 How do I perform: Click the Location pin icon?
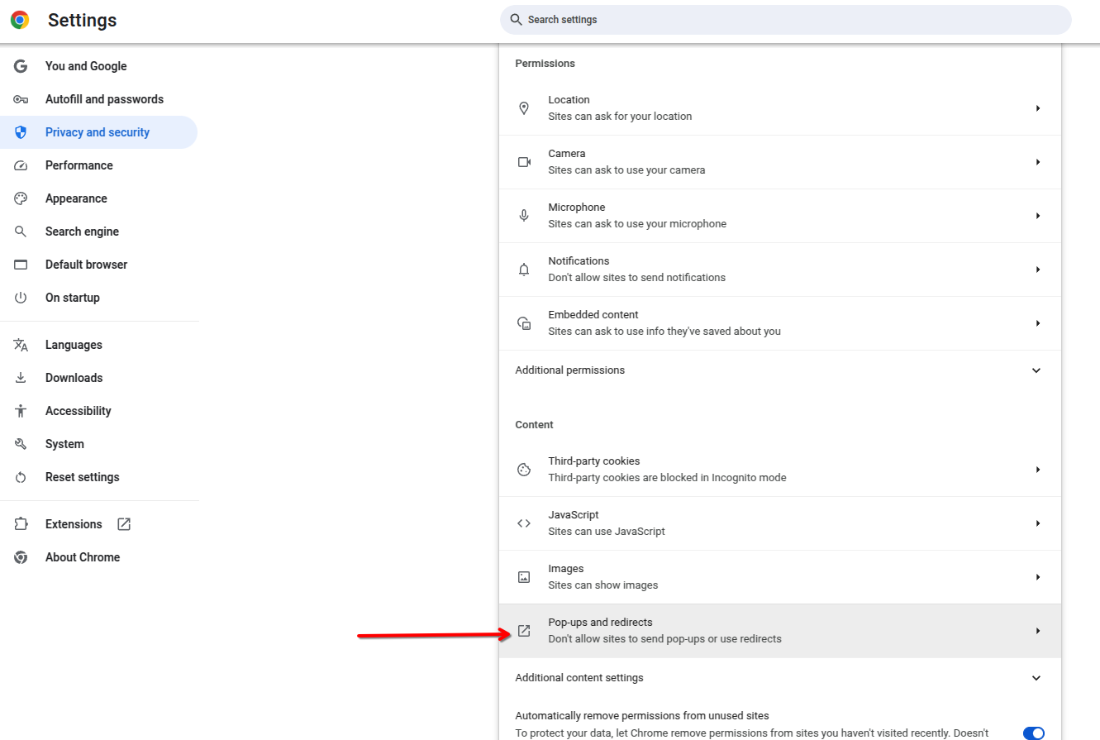(x=524, y=108)
